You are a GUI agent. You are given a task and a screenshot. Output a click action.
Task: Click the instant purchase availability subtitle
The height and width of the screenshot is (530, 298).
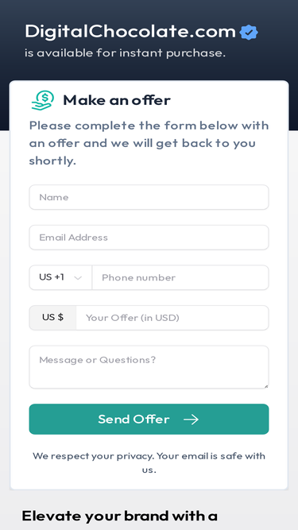(x=125, y=53)
